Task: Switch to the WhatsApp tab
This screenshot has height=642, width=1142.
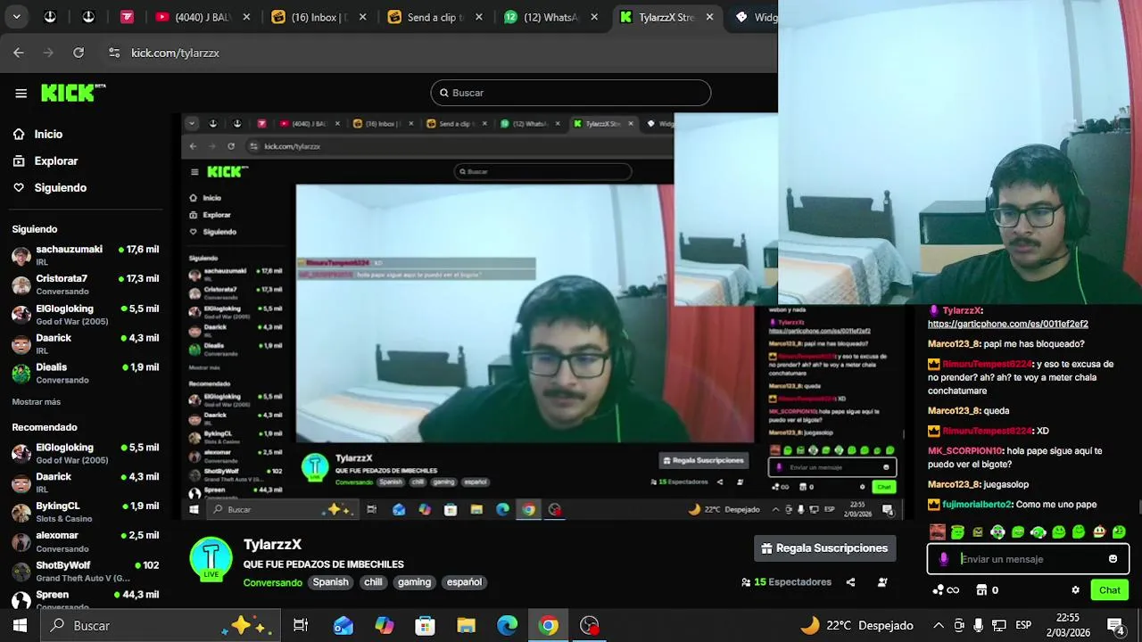Action: [551, 17]
